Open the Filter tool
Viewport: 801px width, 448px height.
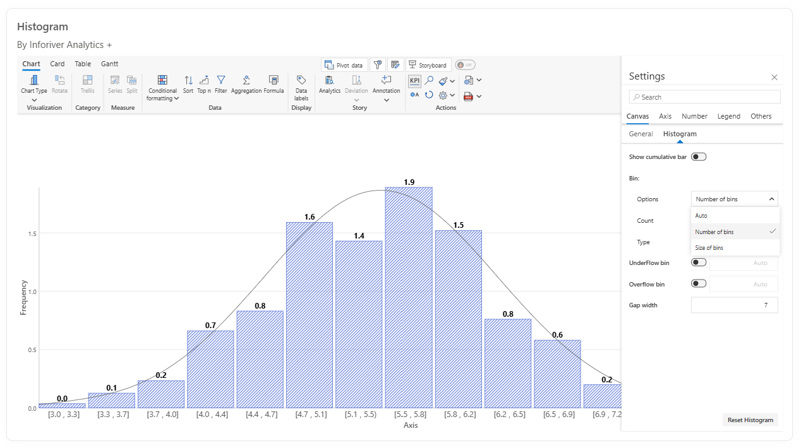point(221,80)
